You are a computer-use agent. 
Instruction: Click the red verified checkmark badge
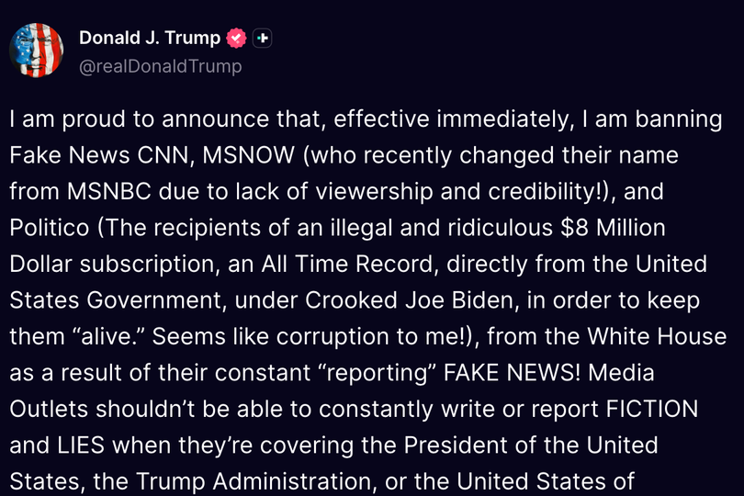[236, 38]
